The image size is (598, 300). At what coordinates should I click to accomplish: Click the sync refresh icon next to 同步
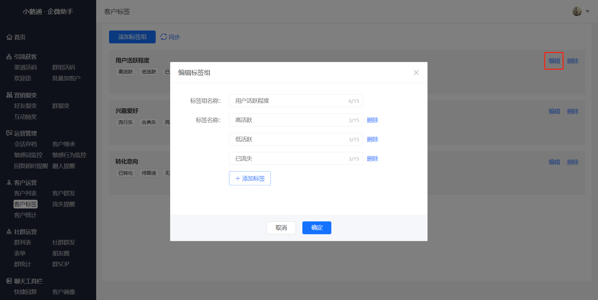164,37
